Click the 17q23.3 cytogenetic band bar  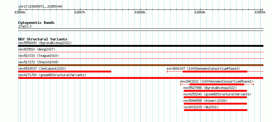coord(141,30)
